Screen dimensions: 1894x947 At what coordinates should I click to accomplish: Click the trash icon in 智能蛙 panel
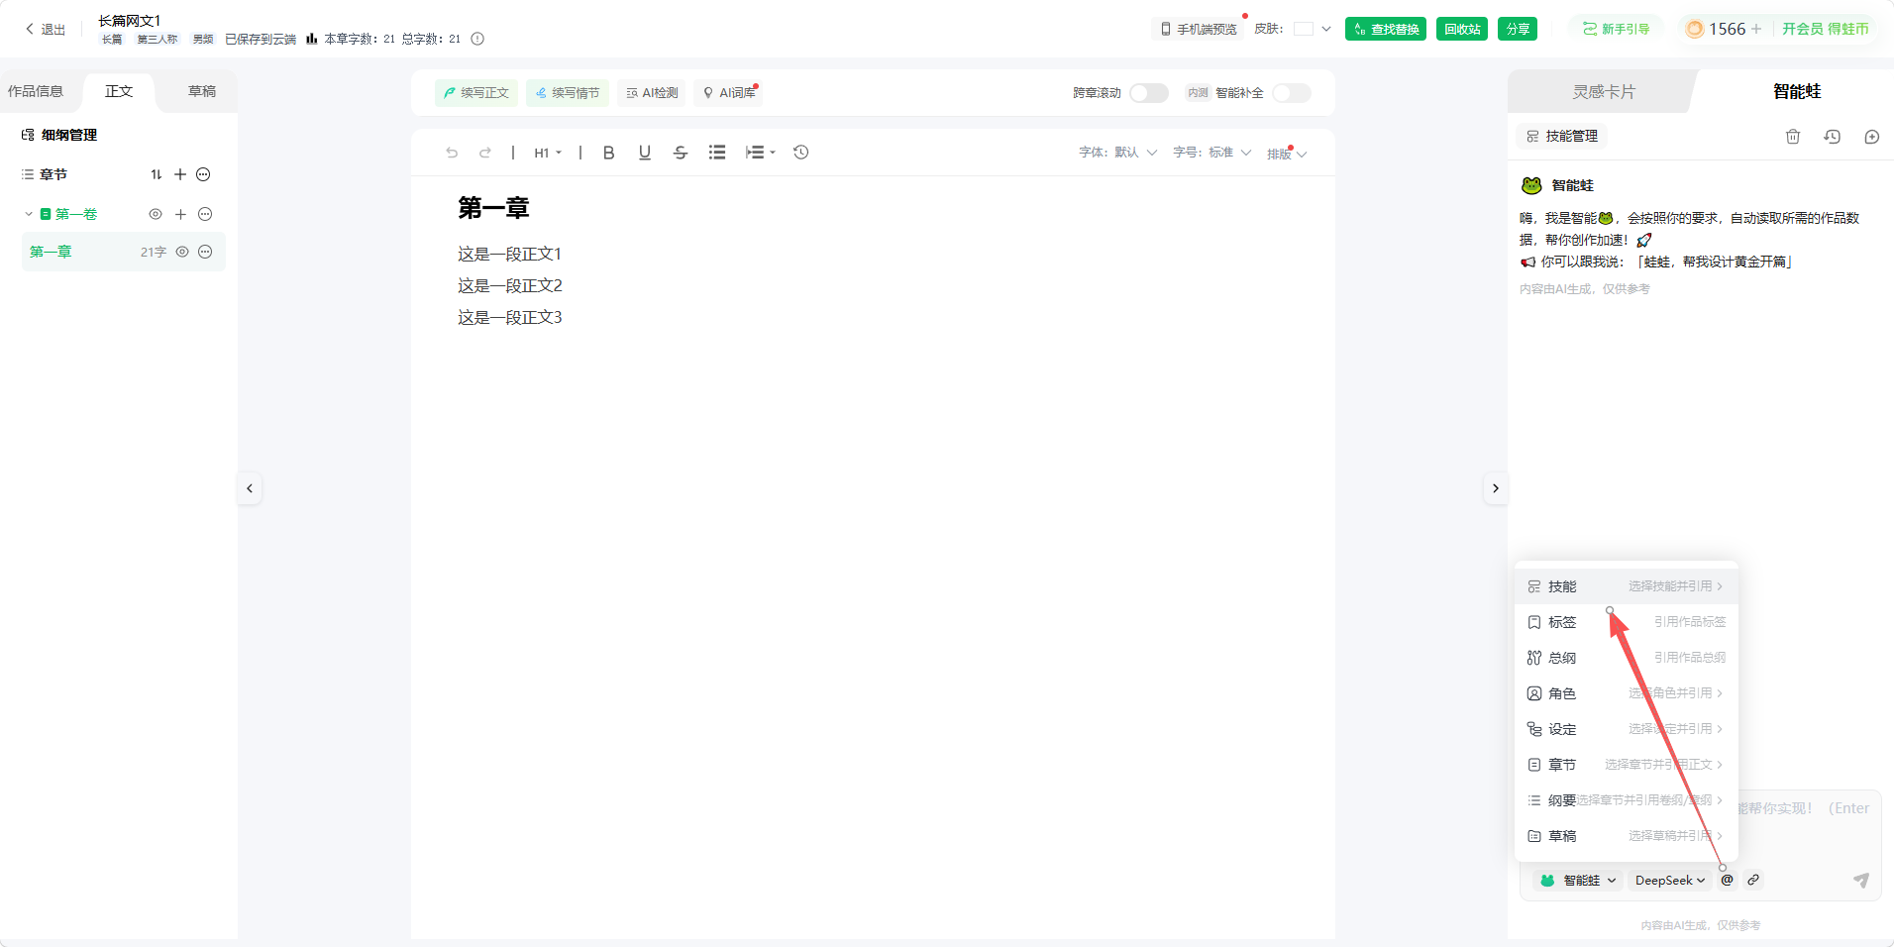pos(1793,137)
